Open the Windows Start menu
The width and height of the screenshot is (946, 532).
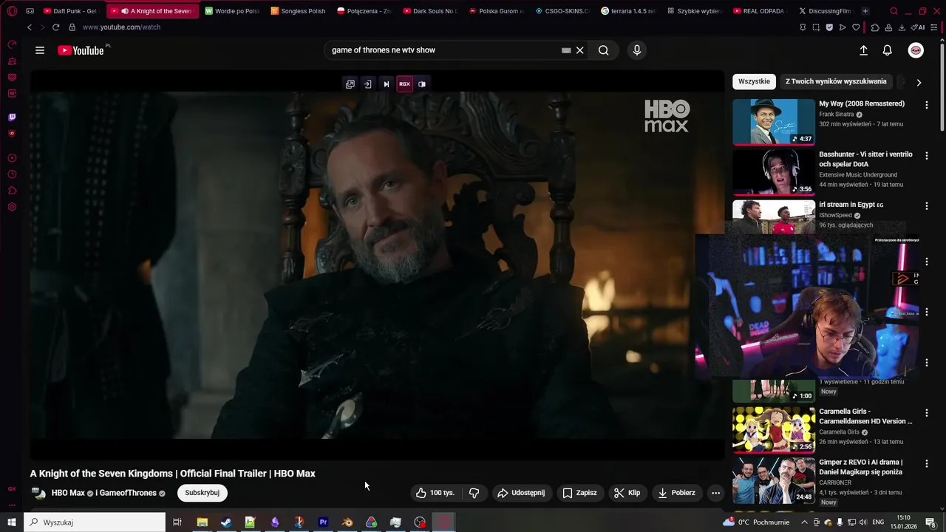pyautogui.click(x=12, y=522)
